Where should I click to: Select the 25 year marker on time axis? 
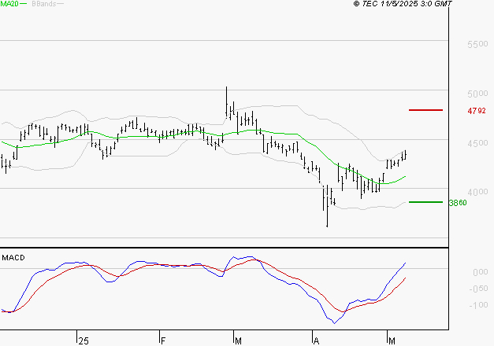[x=83, y=340]
